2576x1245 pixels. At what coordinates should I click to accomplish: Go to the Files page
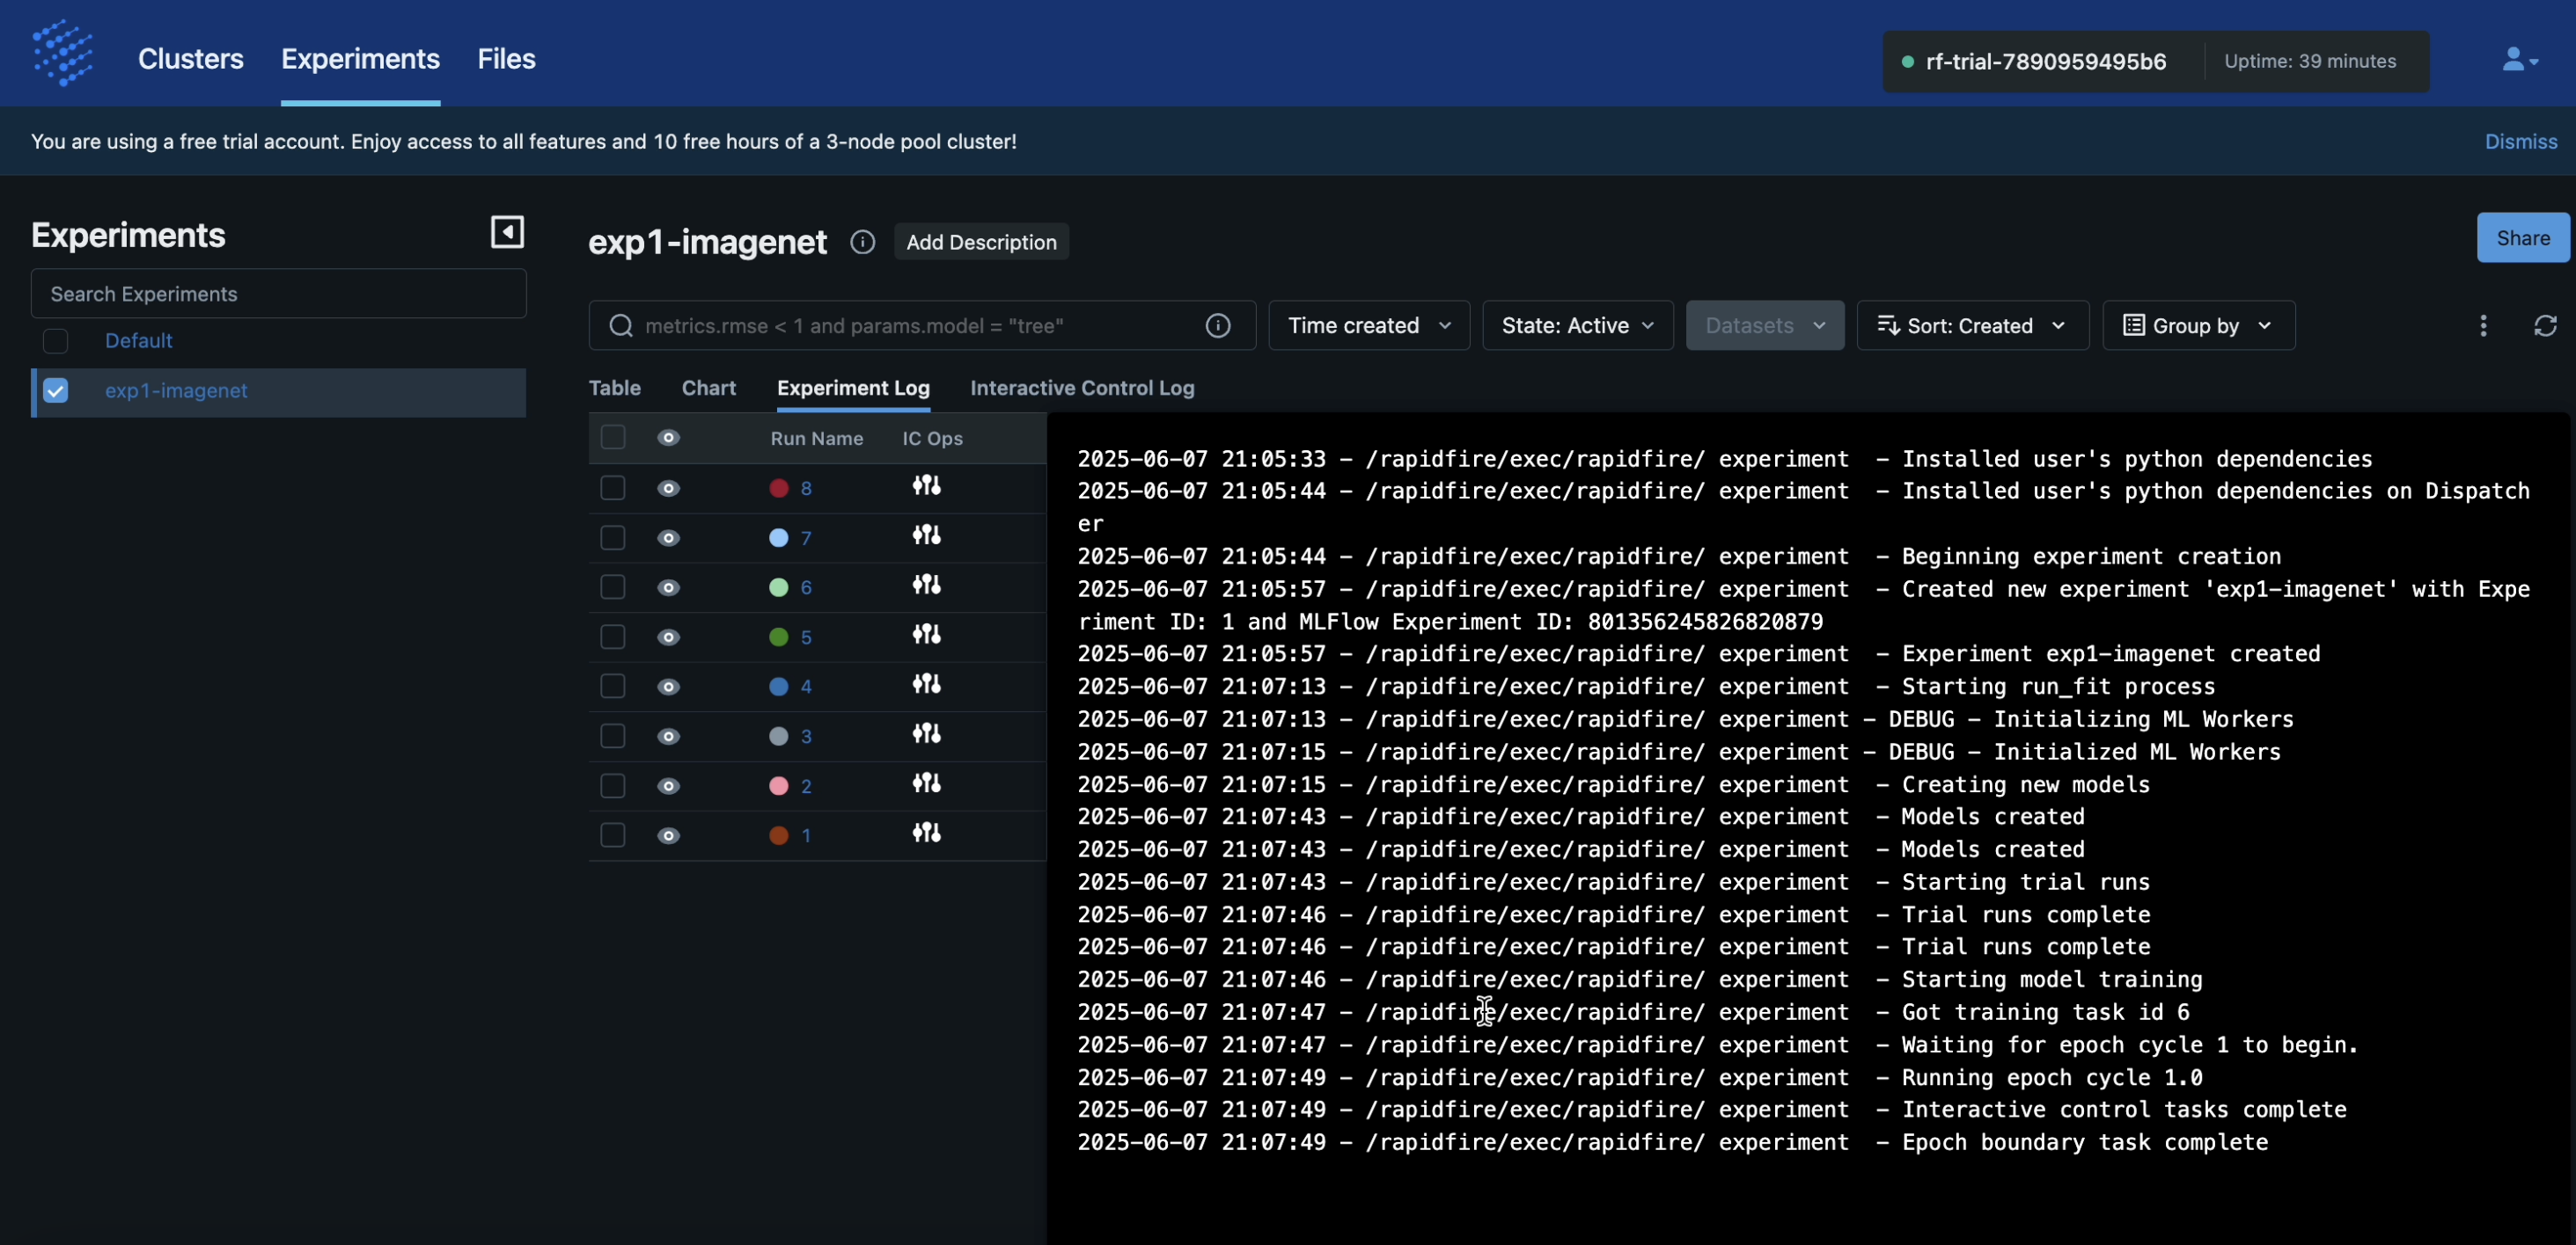pyautogui.click(x=506, y=59)
